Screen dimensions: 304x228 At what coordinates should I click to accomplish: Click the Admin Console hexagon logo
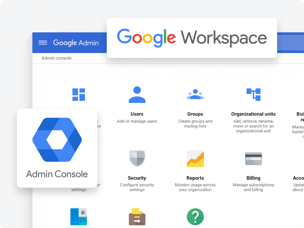point(57,140)
